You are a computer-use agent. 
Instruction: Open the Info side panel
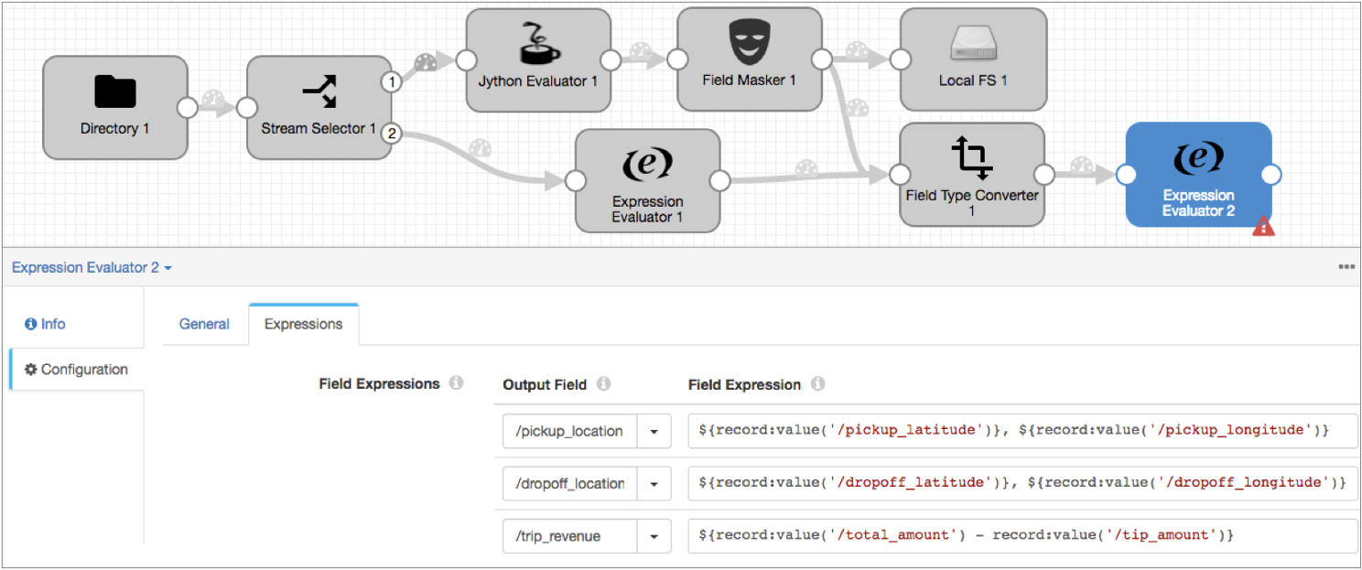tap(46, 324)
